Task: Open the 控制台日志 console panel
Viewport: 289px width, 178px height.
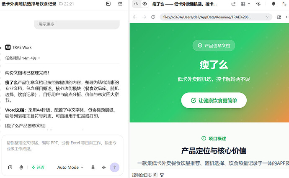Action: [142, 175]
